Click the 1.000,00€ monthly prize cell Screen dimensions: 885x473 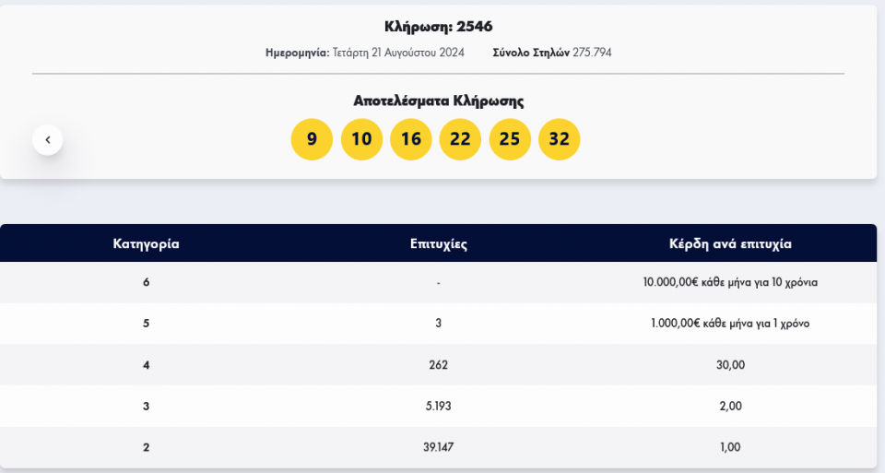[731, 324]
